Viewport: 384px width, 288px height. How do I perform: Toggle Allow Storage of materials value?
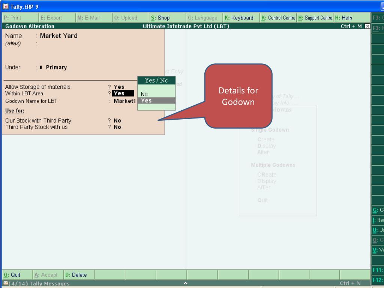(x=119, y=87)
